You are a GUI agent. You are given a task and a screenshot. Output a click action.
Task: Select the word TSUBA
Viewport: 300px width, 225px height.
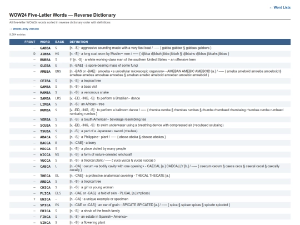(x=46, y=131)
